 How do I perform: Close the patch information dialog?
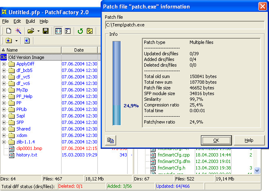[x=262, y=7]
